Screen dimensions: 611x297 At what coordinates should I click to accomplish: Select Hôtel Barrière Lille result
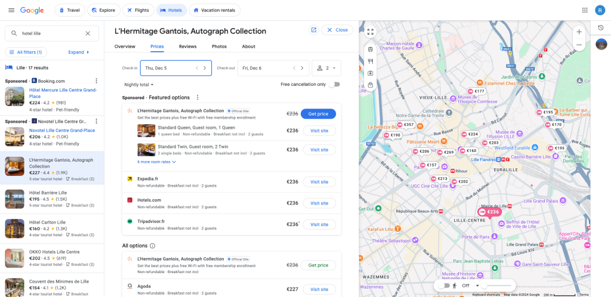click(52, 199)
